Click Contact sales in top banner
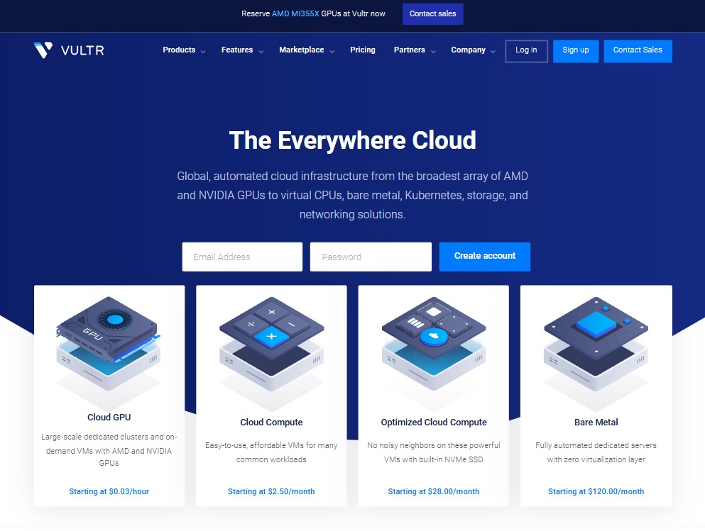The height and width of the screenshot is (531, 705). pos(432,14)
